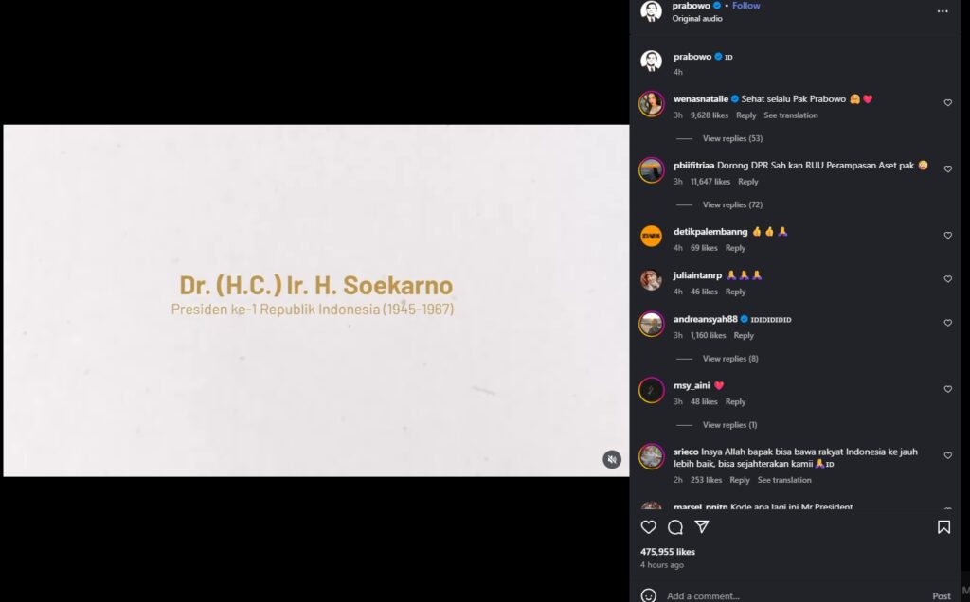
Task: Click the Add a comment field
Action: pyautogui.click(x=795, y=595)
